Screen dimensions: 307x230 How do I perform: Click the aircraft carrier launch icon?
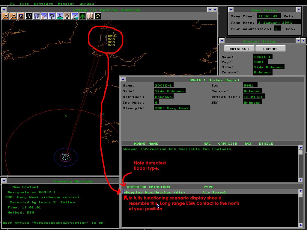click(75, 16)
